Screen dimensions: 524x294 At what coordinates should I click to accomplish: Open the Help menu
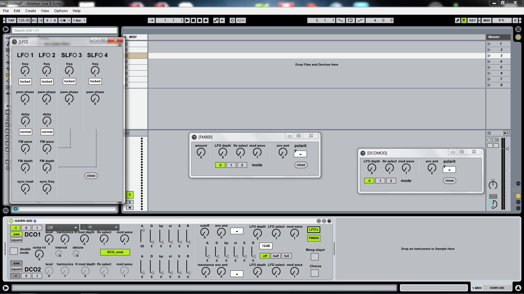(x=77, y=11)
